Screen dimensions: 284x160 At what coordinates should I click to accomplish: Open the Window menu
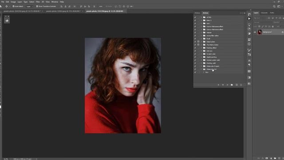click(55, 2)
